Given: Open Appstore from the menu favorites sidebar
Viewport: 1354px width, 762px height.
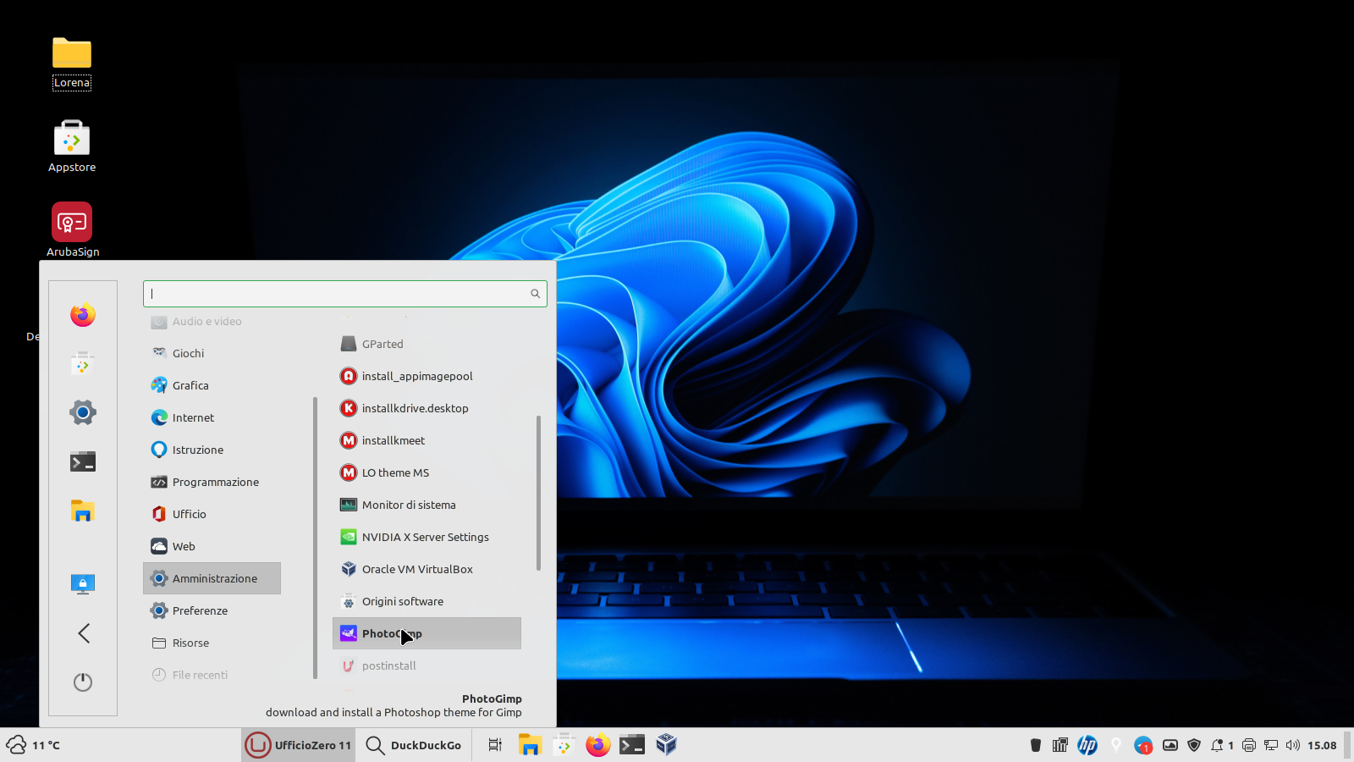Looking at the screenshot, I should click(x=83, y=364).
